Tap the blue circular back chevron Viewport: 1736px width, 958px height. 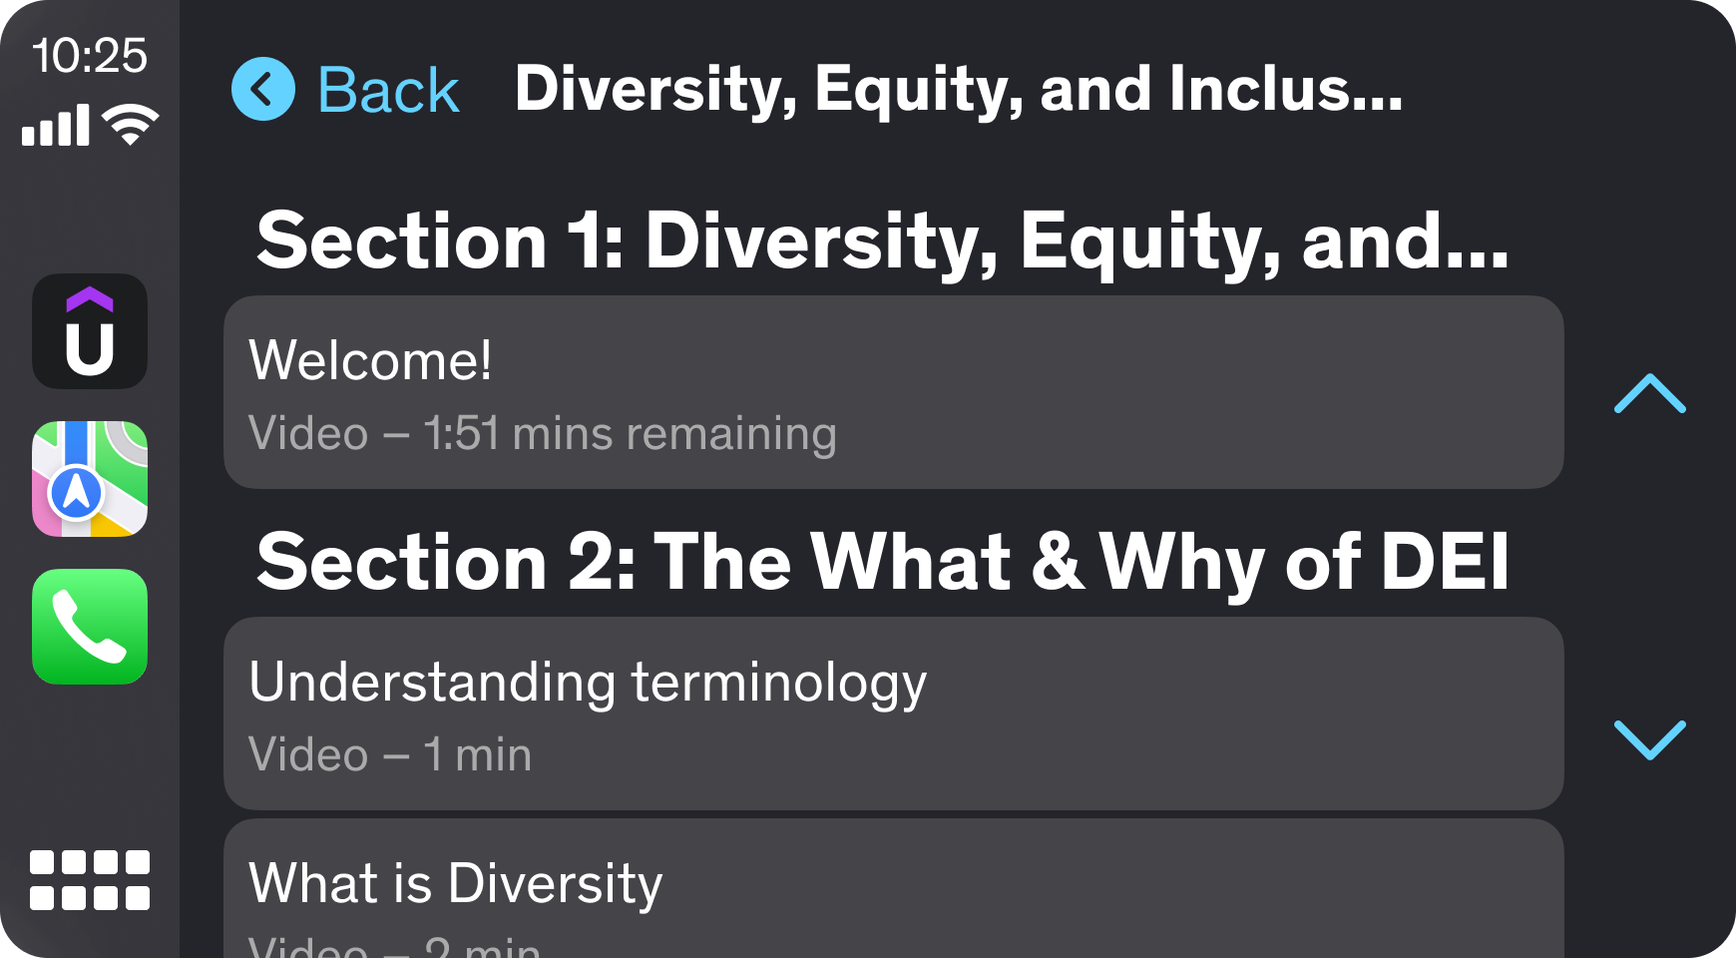tap(263, 90)
